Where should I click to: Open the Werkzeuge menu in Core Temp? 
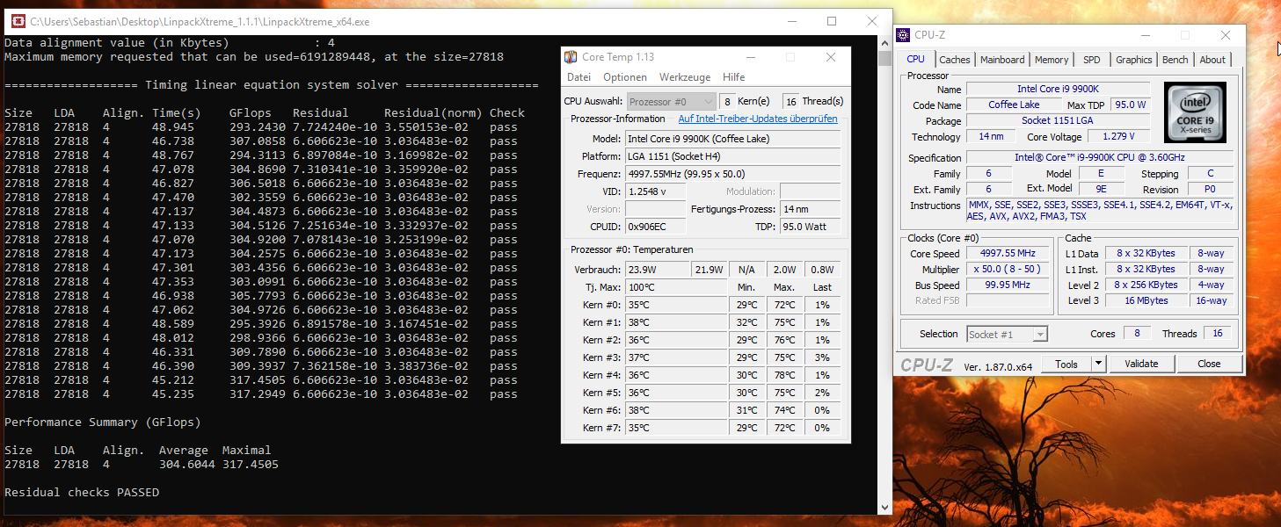685,77
